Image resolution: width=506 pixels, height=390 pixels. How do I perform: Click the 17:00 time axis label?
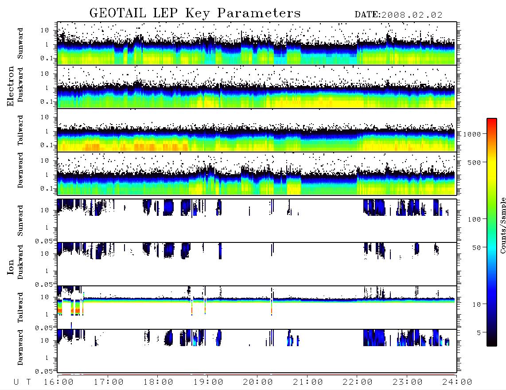click(x=109, y=382)
